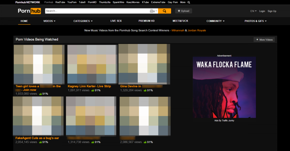290x151 pixels.
Task: Open the Jordan Royale music video link
Action: click(x=197, y=31)
